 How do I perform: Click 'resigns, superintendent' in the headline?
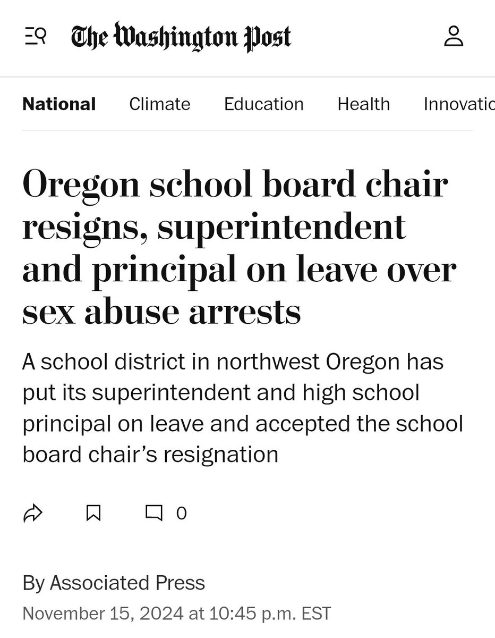coord(214,226)
